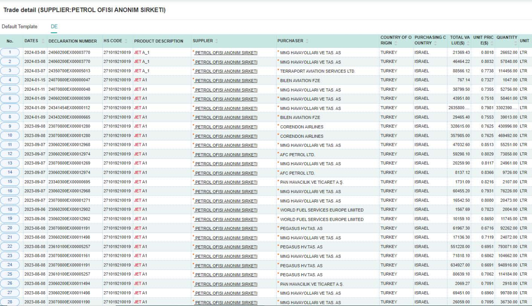Screen dimensions: 532x306
Task: Click PEGASUS HV.TAS. AS in row 20
Action: 301,228
